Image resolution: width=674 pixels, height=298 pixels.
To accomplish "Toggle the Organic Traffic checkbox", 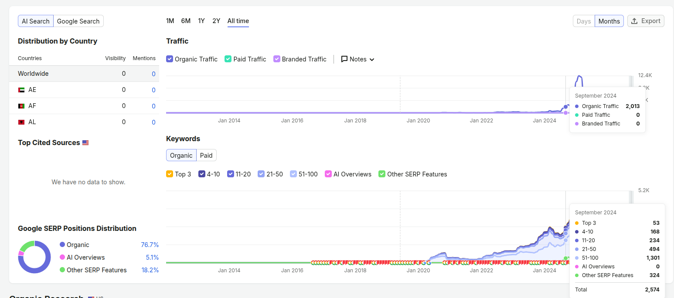I will tap(170, 59).
